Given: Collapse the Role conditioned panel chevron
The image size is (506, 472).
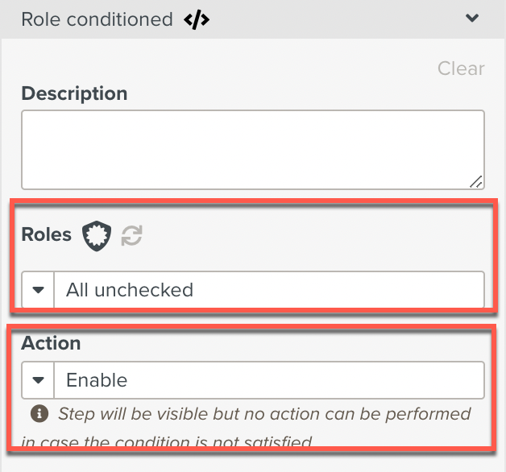Looking at the screenshot, I should tap(472, 18).
